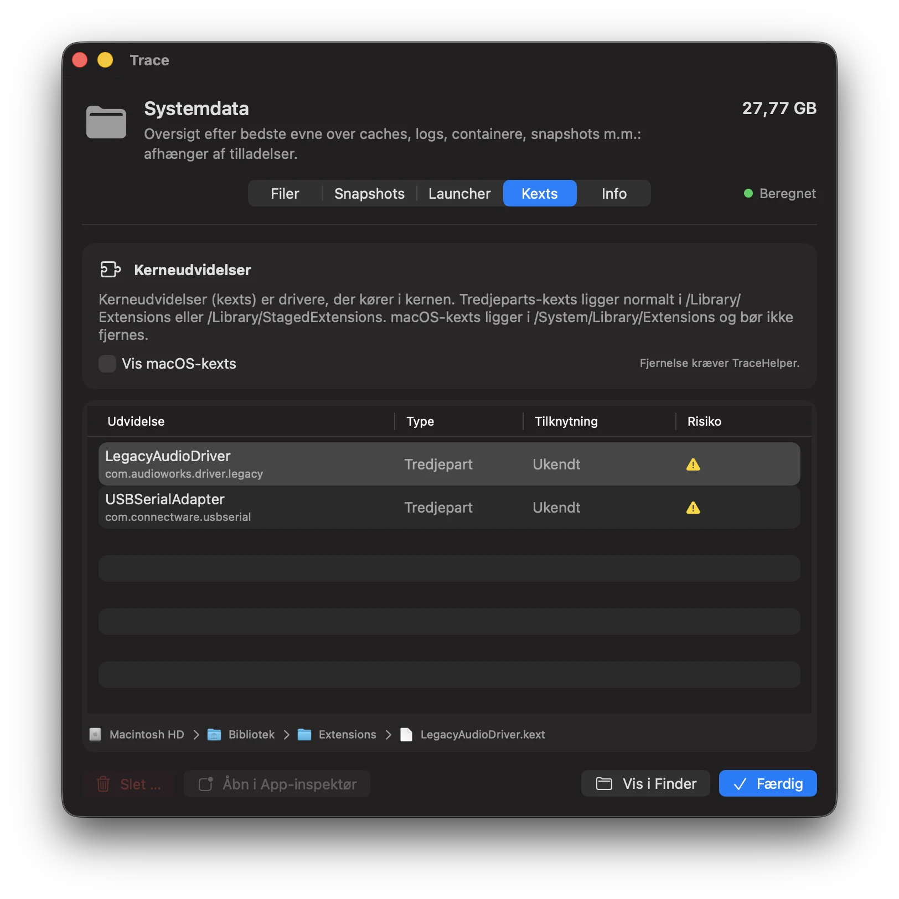Viewport: 899px width, 899px height.
Task: Click the Ukendt cell for USBSerialAdapter
Action: pyautogui.click(x=556, y=508)
